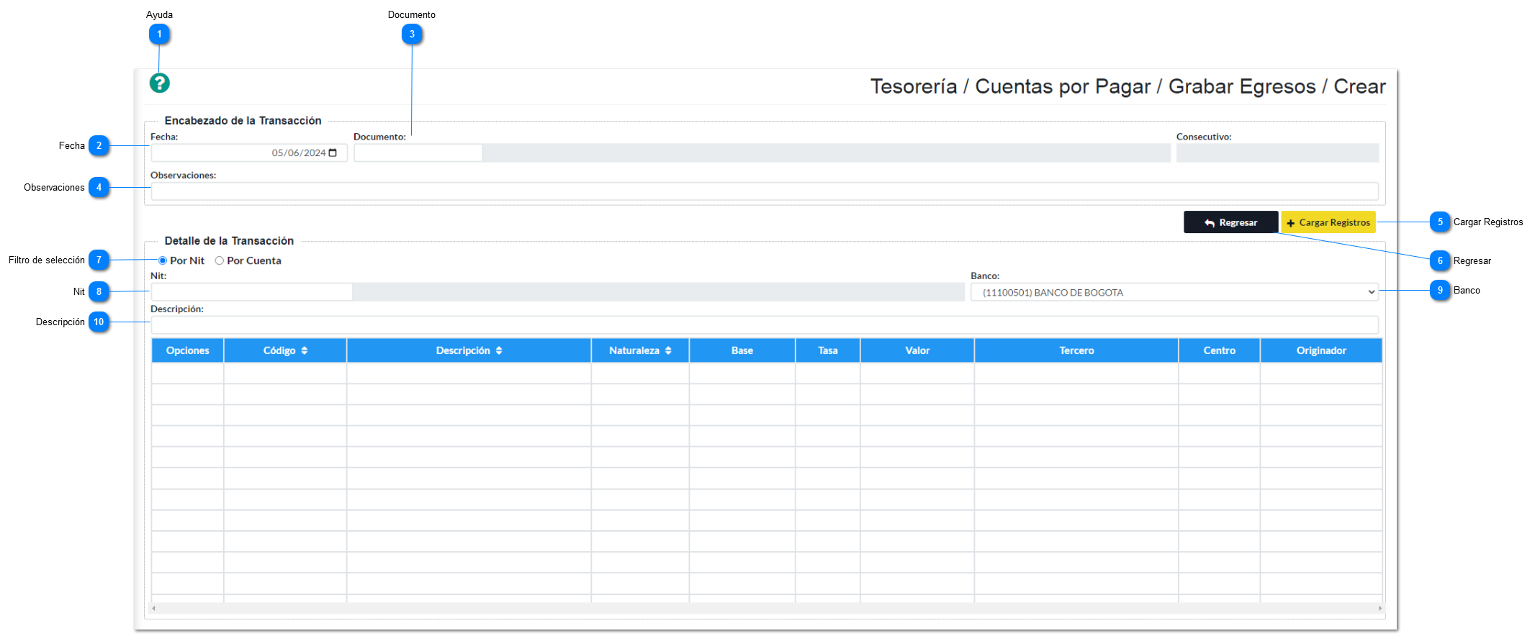This screenshot has width=1535, height=636.
Task: Click the Consecutivo field
Action: [x=1277, y=153]
